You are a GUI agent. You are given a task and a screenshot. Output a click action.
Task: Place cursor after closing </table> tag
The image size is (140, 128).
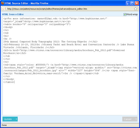(14, 82)
